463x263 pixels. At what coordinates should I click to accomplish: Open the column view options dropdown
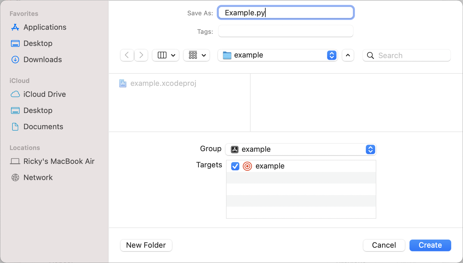[x=166, y=55]
